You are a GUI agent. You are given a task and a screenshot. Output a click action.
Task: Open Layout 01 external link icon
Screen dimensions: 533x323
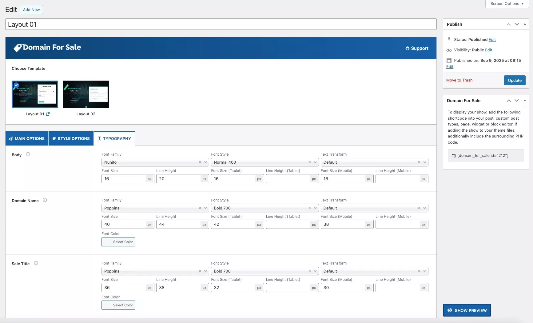[x=48, y=114]
